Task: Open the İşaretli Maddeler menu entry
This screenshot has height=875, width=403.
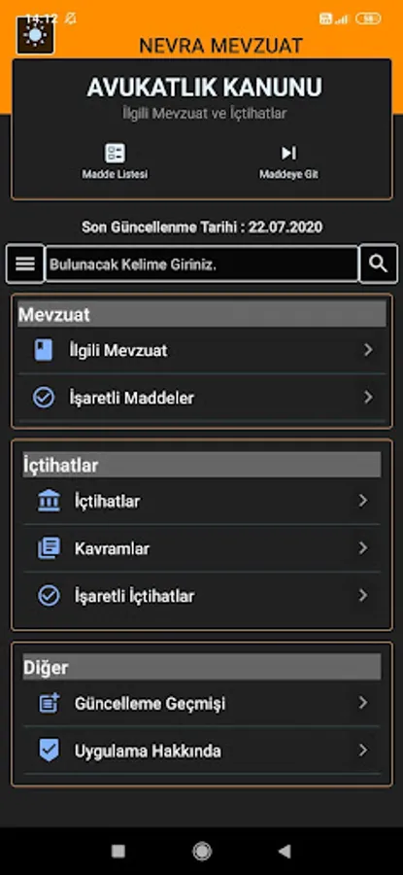Action: (202, 398)
